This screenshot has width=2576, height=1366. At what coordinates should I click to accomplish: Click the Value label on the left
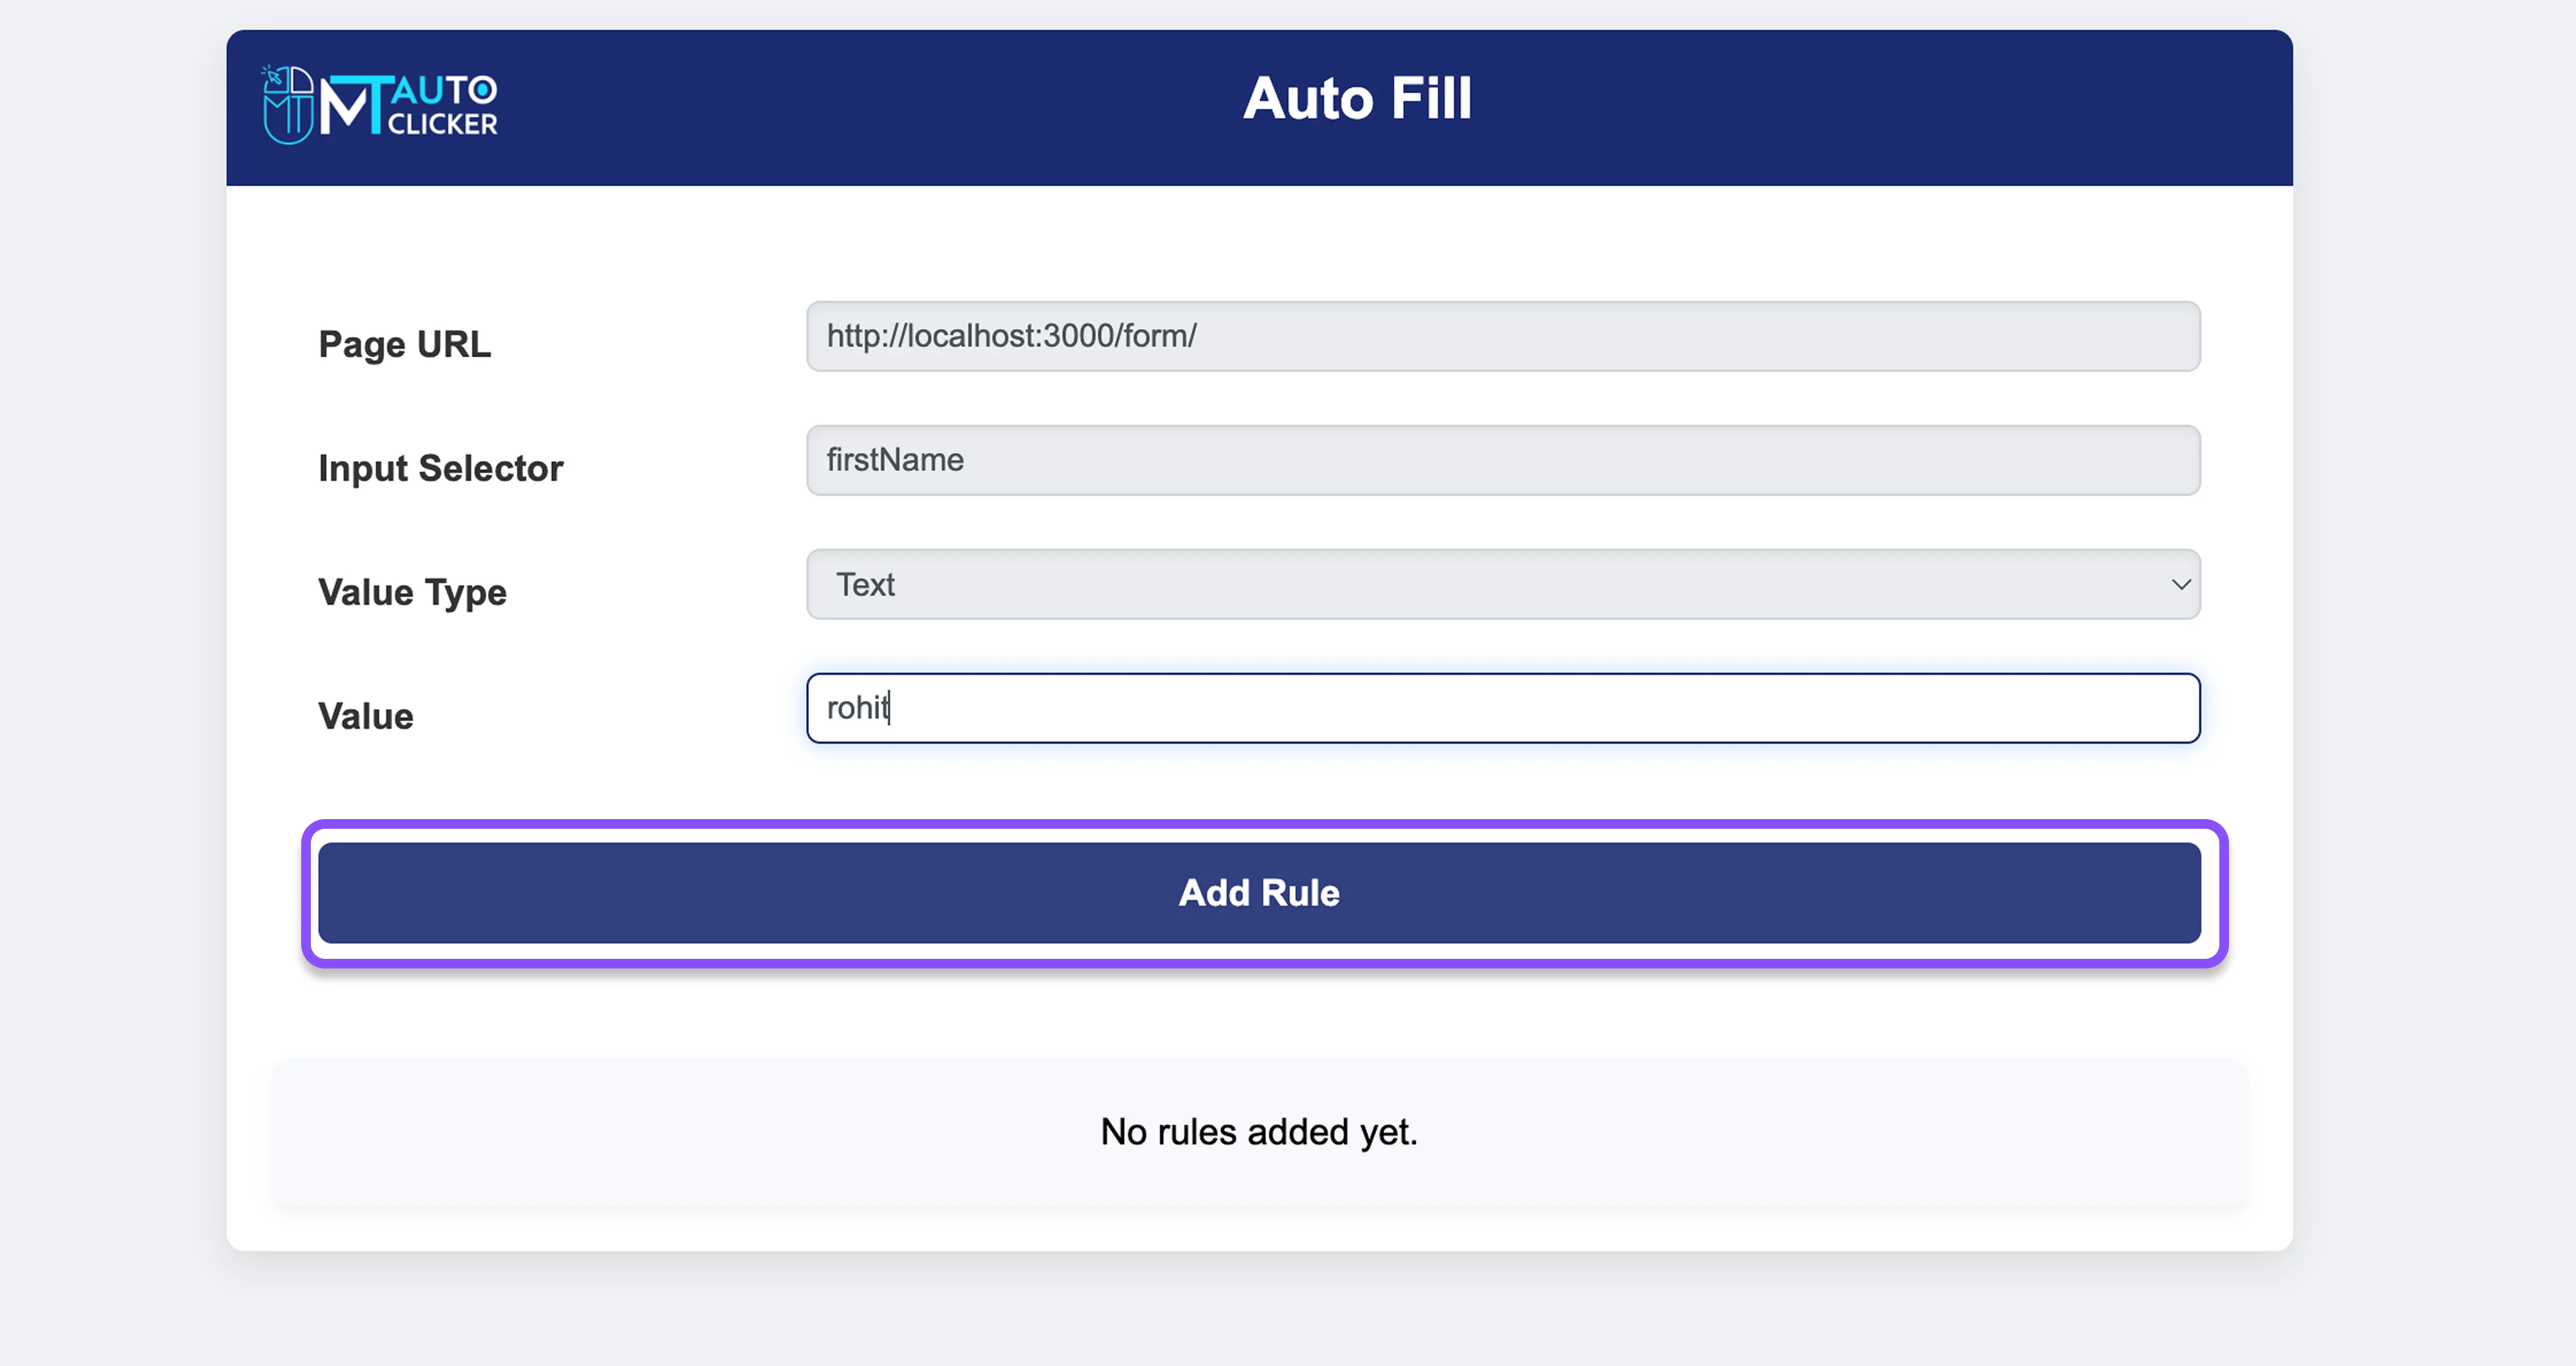tap(365, 715)
